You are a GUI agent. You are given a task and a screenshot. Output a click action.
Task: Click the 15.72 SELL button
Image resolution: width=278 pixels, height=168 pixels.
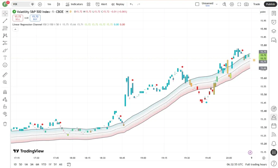[x=18, y=18]
